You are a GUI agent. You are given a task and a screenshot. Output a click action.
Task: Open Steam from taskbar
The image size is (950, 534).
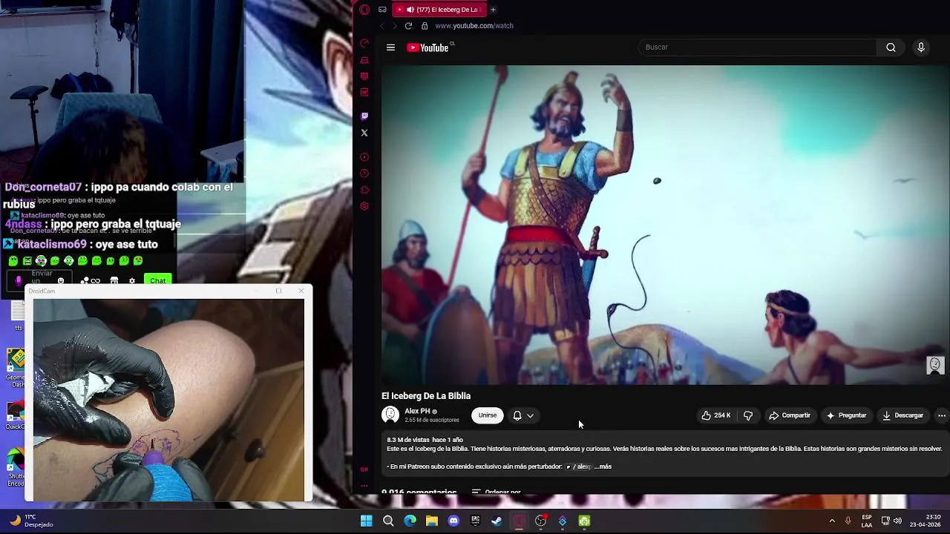[x=497, y=521]
